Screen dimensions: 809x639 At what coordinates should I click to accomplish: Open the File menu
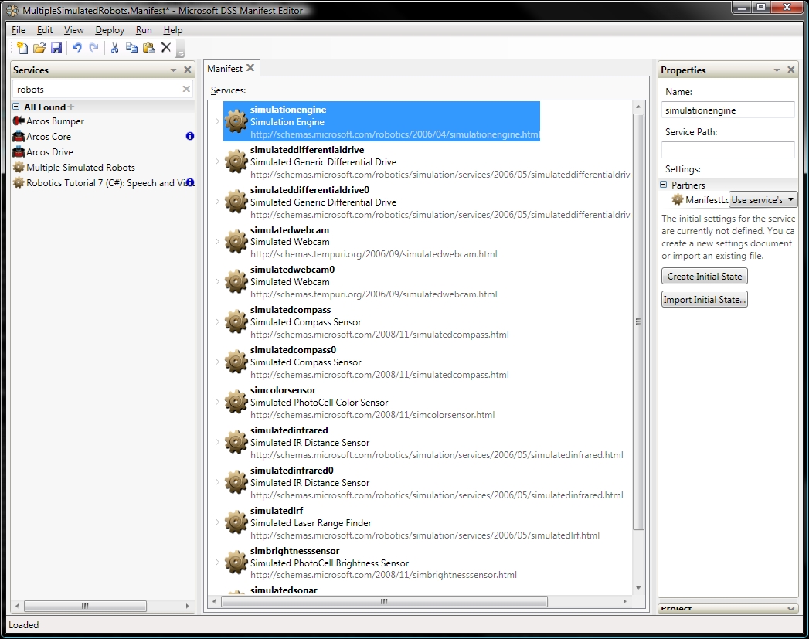click(x=19, y=30)
